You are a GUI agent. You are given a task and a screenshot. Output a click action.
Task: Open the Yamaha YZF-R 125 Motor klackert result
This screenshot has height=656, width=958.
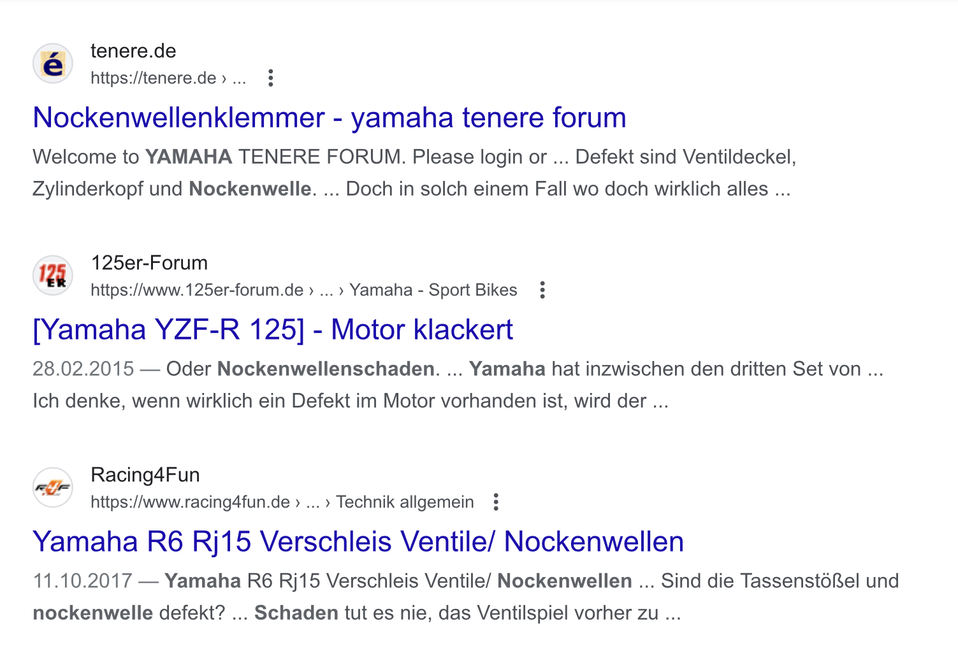[273, 330]
